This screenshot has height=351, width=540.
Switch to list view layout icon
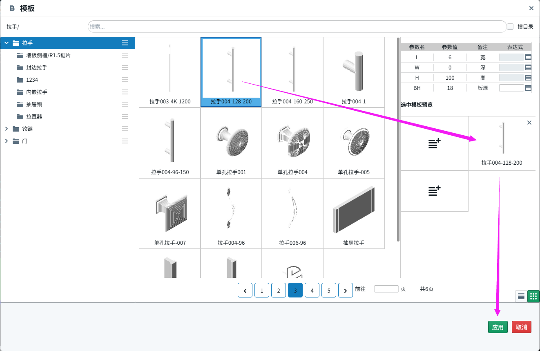click(521, 296)
